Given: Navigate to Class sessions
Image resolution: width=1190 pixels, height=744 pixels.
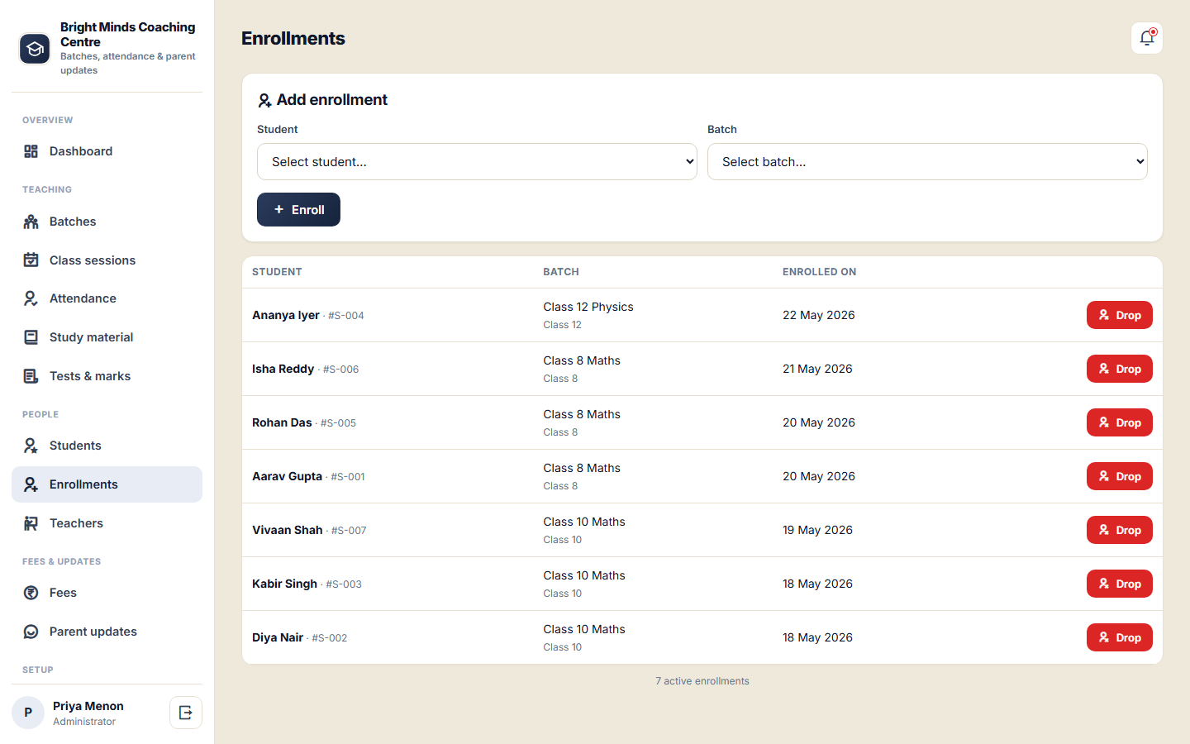Looking at the screenshot, I should [x=107, y=260].
